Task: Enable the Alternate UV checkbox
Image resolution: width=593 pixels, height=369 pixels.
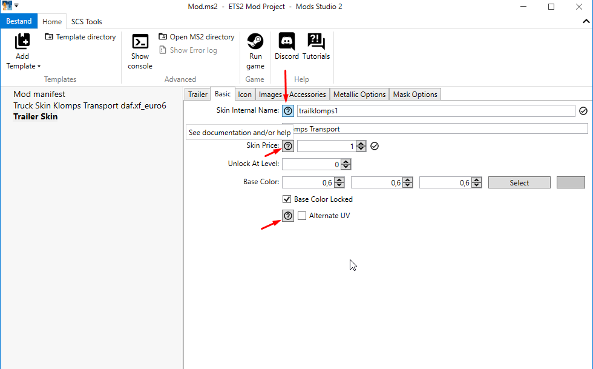Action: click(x=302, y=215)
